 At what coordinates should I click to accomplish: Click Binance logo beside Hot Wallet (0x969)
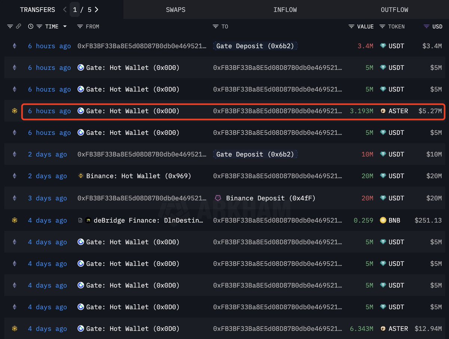(80, 176)
